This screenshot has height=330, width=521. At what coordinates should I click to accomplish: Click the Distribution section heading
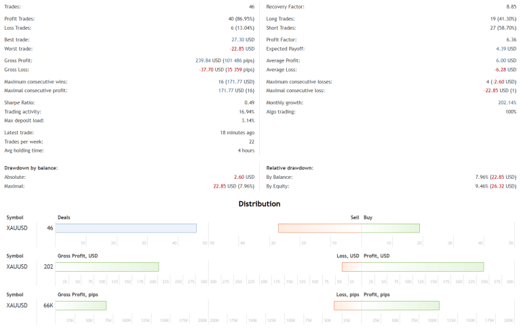pyautogui.click(x=259, y=204)
